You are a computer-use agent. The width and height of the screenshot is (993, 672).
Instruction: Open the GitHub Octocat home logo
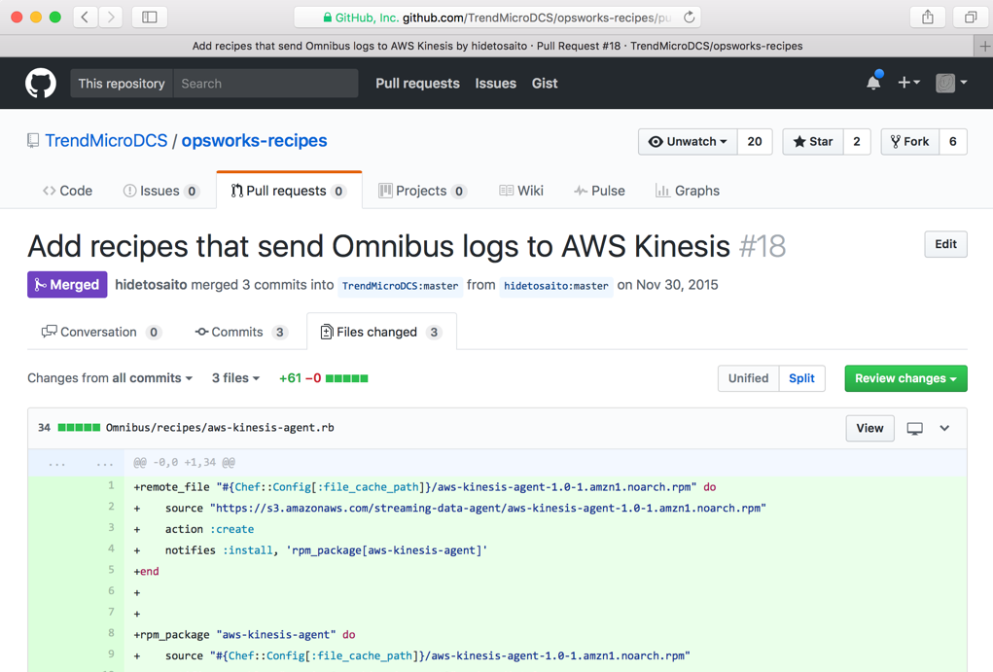pyautogui.click(x=41, y=83)
